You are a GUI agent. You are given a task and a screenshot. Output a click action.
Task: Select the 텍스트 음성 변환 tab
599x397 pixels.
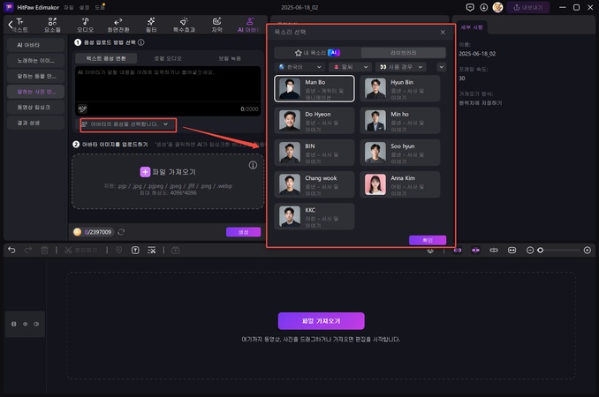pyautogui.click(x=106, y=58)
